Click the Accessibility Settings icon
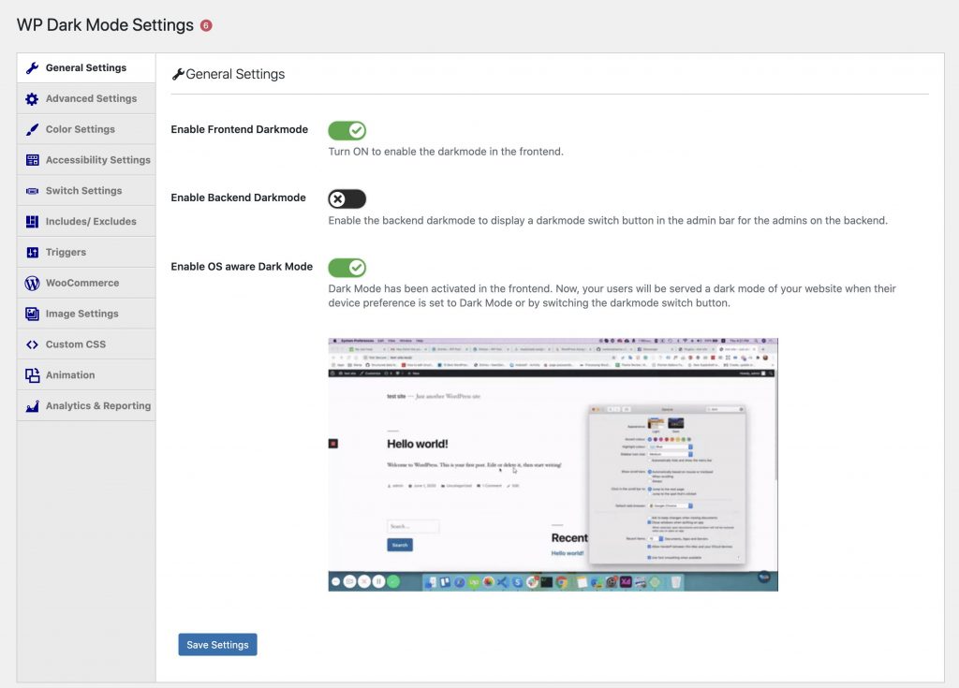Viewport: 959px width, 688px height. click(33, 160)
